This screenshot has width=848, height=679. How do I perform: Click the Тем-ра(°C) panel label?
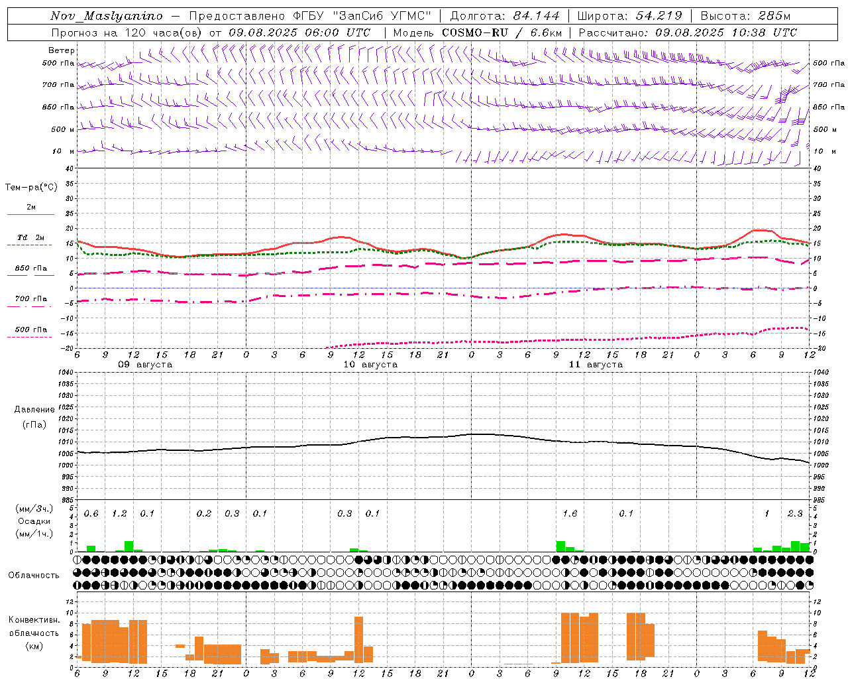pos(31,188)
